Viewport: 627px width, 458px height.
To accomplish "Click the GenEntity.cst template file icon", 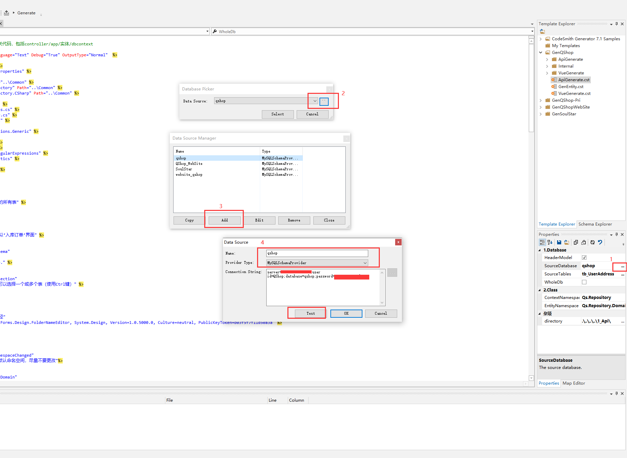I will 554,87.
